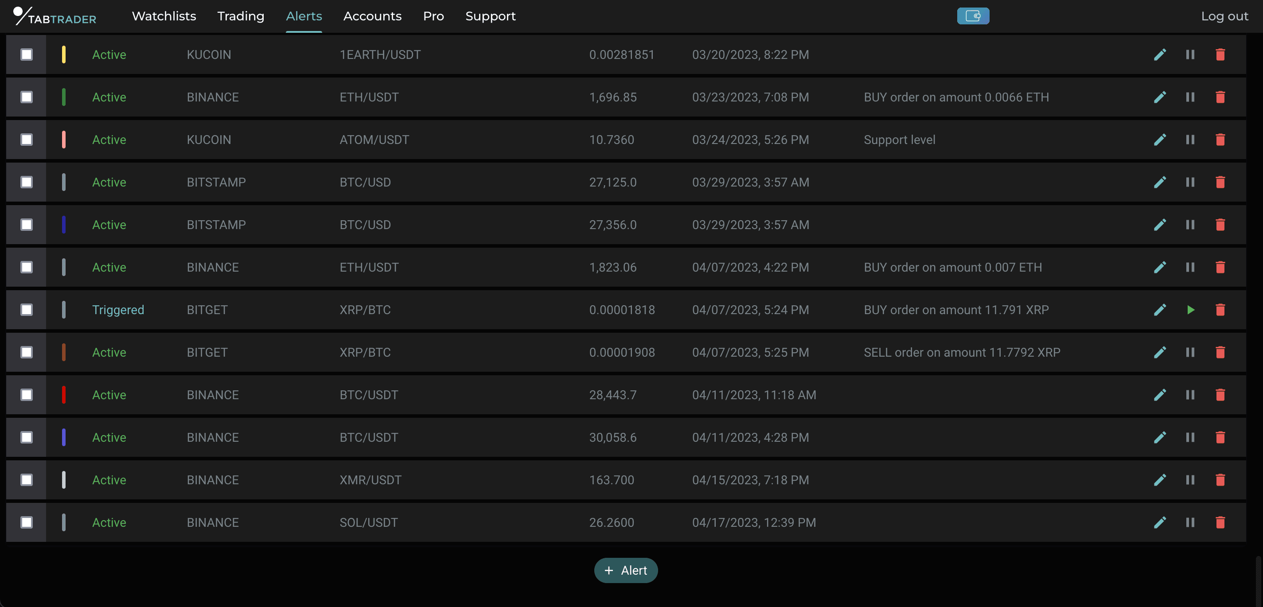The width and height of the screenshot is (1263, 607).
Task: Delete the ETH/USDT 1,696.85 alert
Action: (1220, 97)
